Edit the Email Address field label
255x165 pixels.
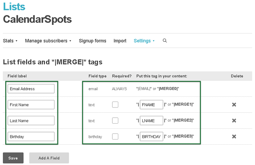[x=31, y=89]
